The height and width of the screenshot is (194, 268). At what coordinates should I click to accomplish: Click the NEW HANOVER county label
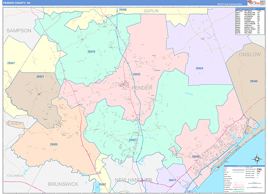pos(134,180)
